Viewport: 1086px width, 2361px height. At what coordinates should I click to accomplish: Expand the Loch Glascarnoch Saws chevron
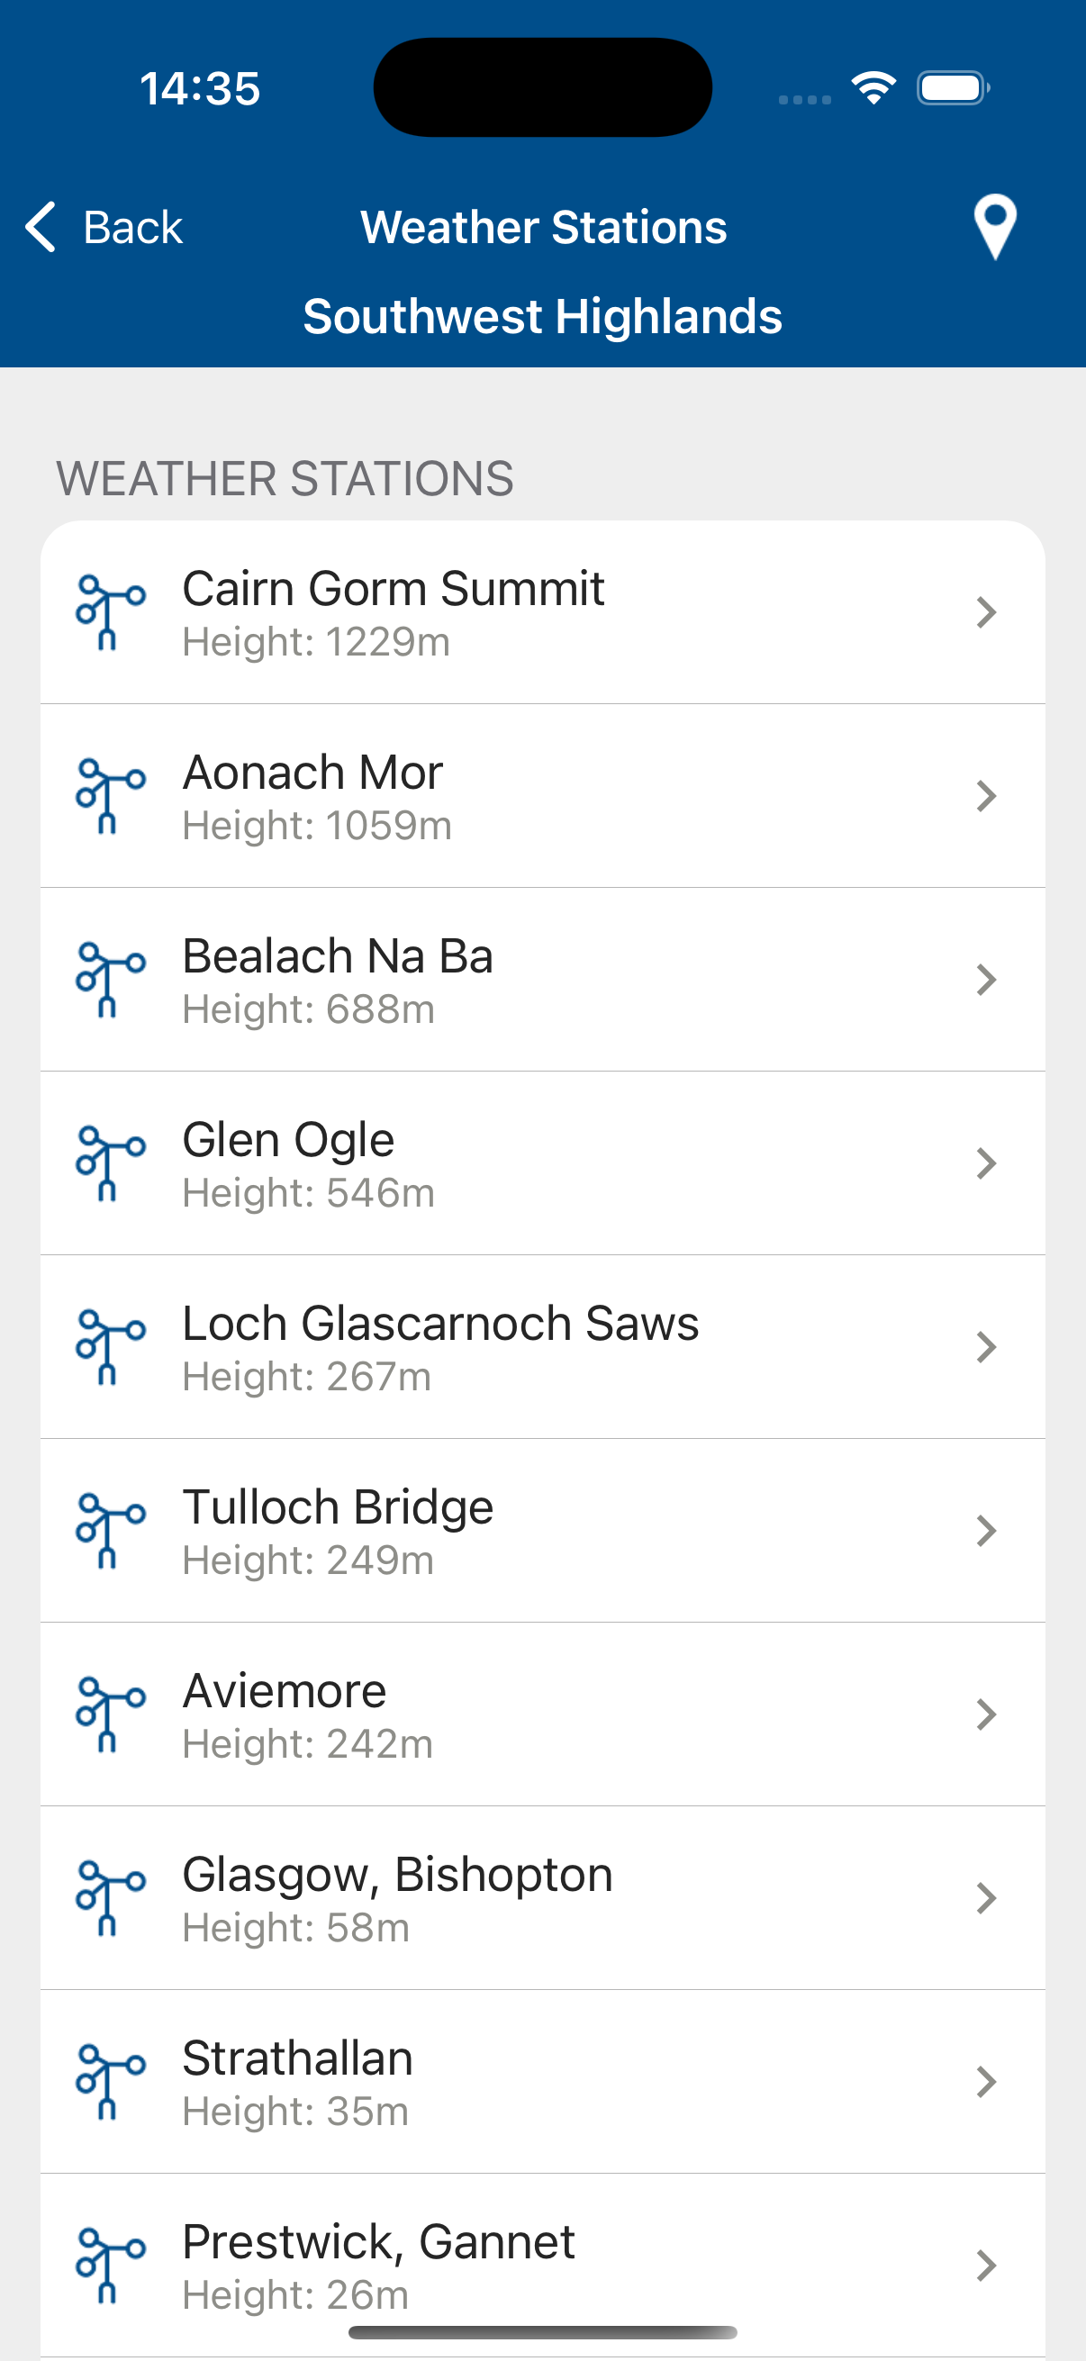[986, 1347]
